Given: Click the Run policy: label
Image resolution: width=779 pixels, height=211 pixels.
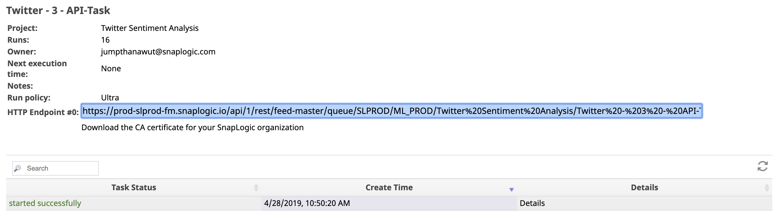Looking at the screenshot, I should tap(29, 98).
